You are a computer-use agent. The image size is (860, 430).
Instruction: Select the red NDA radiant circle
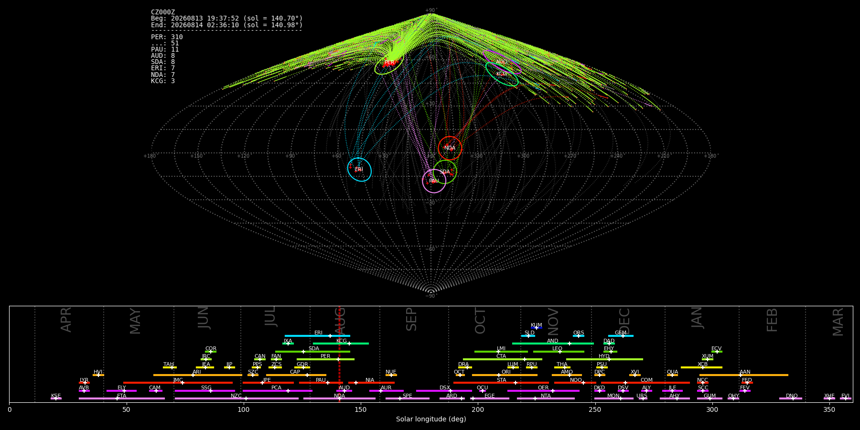click(x=450, y=148)
